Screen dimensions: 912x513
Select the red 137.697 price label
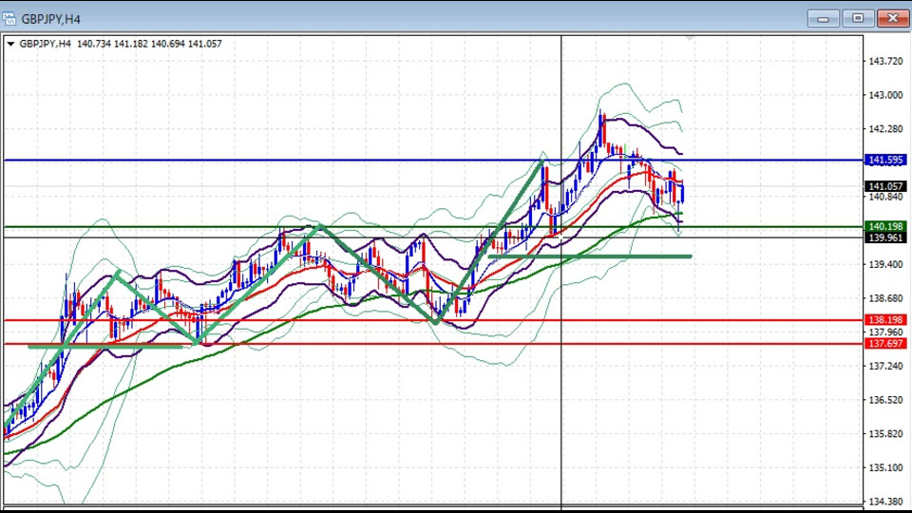coord(885,344)
